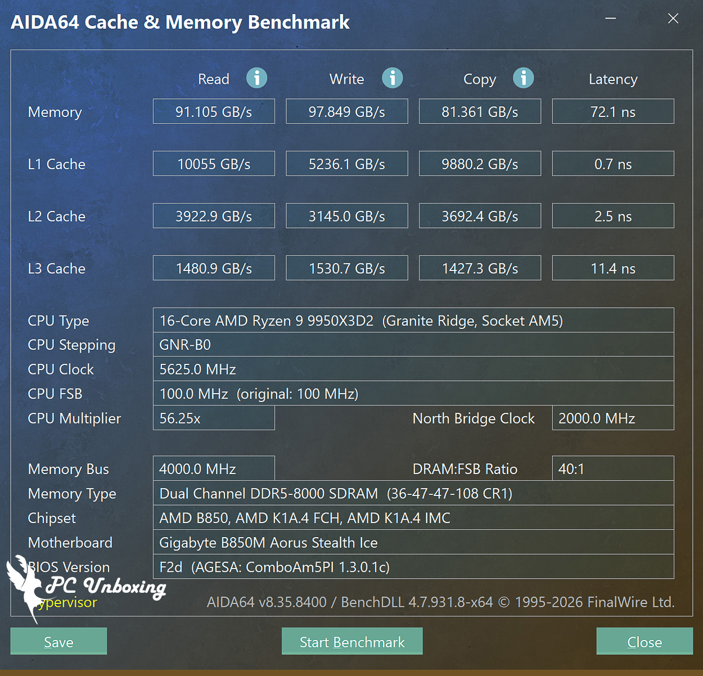
Task: Click the Close button at the bottom
Action: click(x=645, y=641)
